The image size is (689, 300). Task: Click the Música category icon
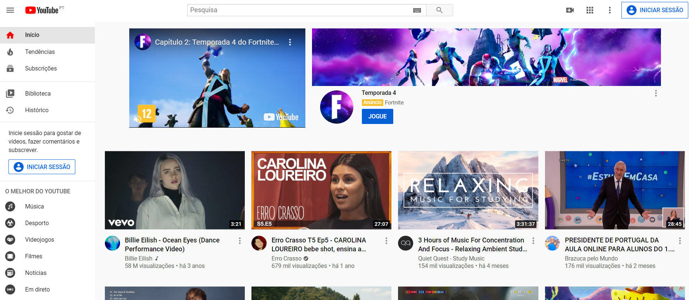[x=10, y=206]
